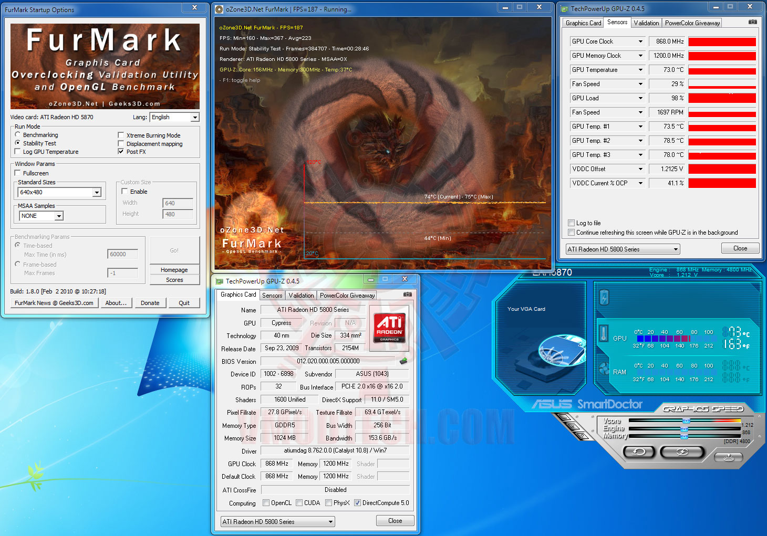Switch to Sensors tab in GPU-Z Graphics Card window
Image resolution: width=767 pixels, height=536 pixels.
272,296
